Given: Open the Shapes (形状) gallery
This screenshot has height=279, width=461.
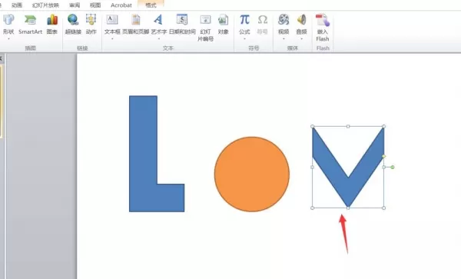Looking at the screenshot, I should (8, 25).
